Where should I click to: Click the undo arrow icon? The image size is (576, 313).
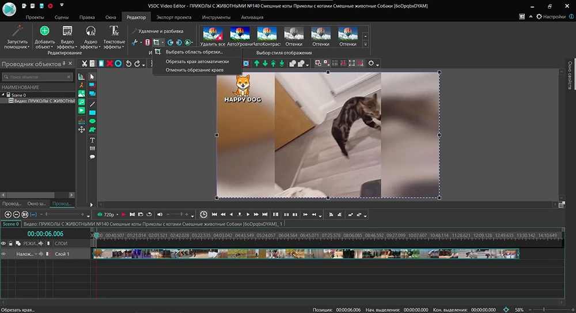click(x=129, y=63)
